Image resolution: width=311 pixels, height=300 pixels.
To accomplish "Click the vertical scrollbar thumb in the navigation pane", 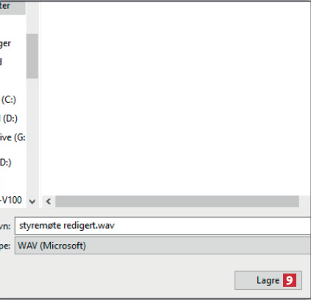I will [32, 56].
